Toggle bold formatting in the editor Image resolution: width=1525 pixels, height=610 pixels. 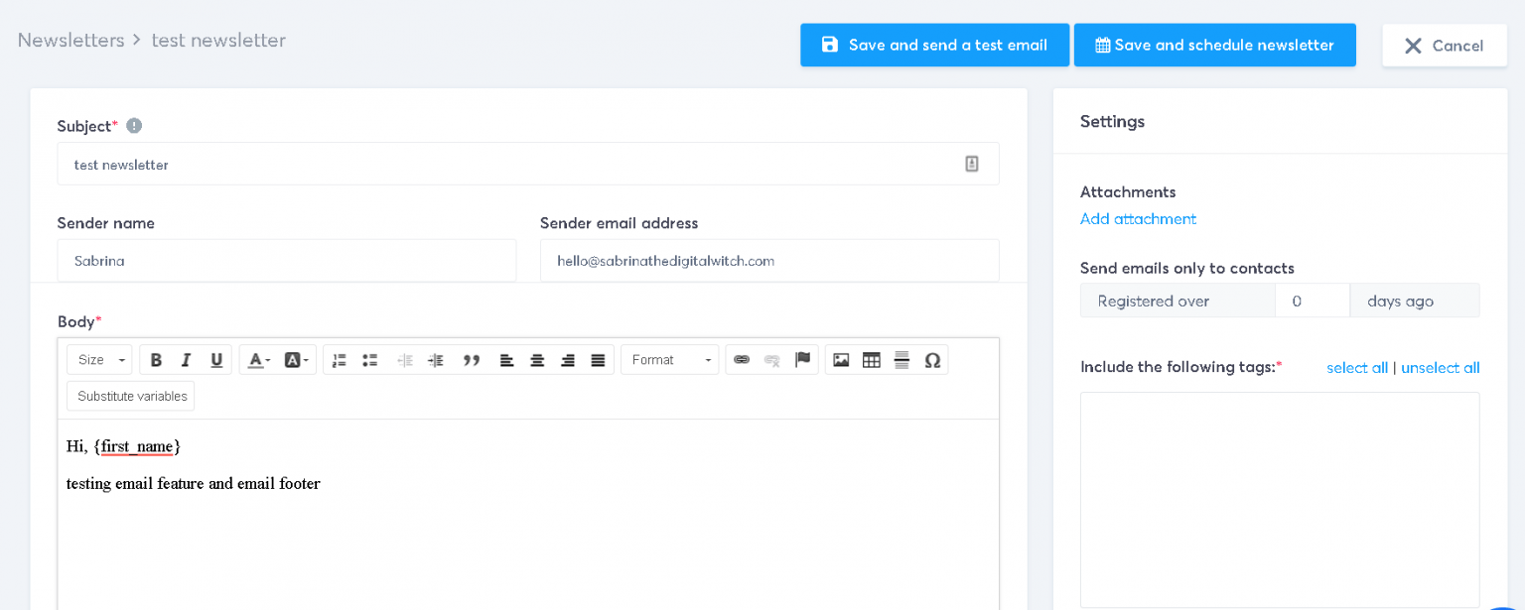tap(156, 359)
